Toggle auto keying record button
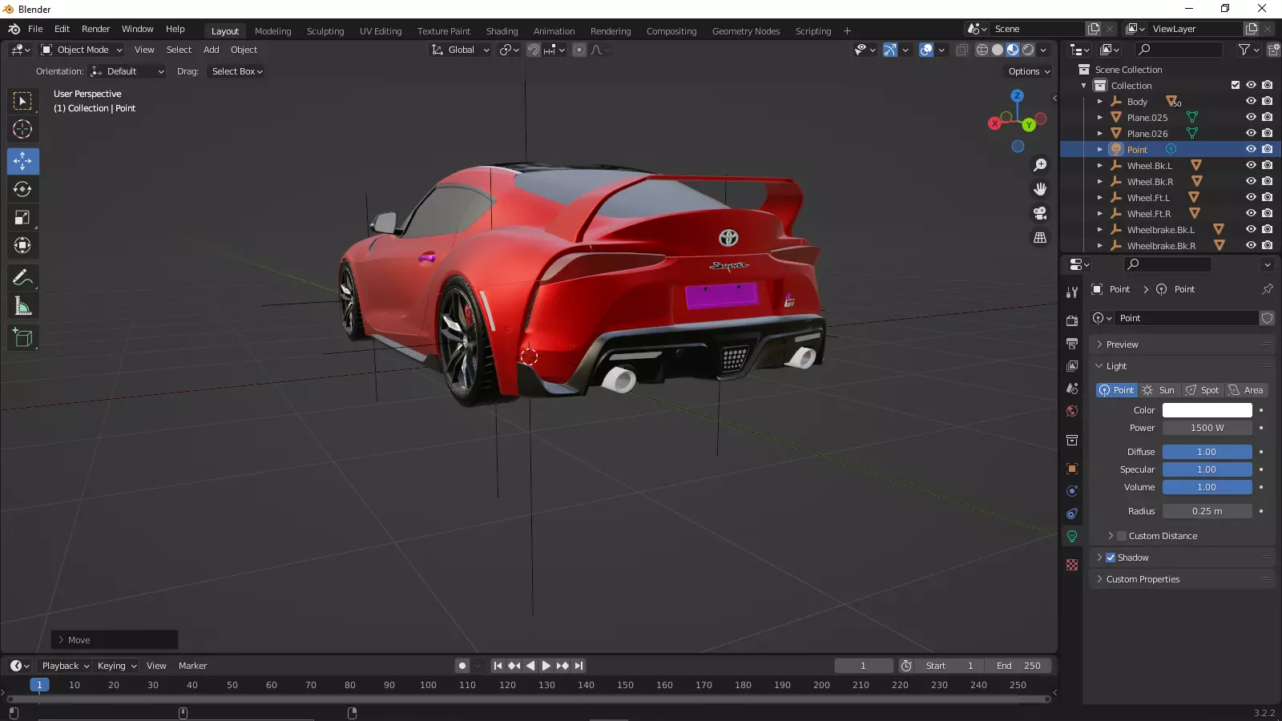Viewport: 1282px width, 721px height. pos(462,666)
